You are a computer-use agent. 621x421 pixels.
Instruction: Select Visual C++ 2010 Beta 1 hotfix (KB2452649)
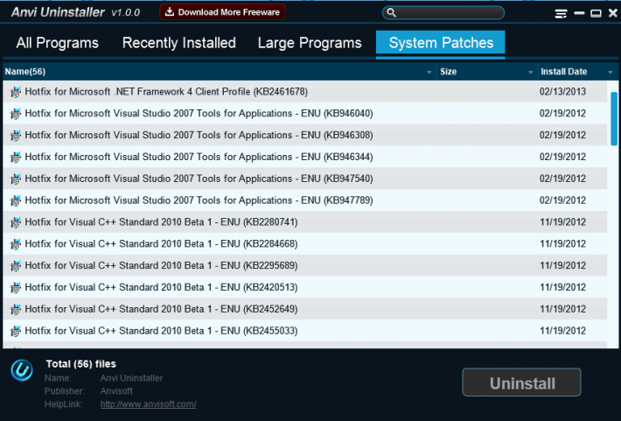click(305, 309)
